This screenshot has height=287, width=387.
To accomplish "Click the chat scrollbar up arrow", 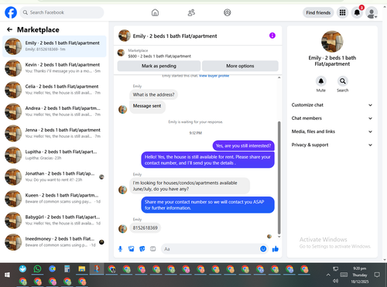I will pyautogui.click(x=279, y=77).
